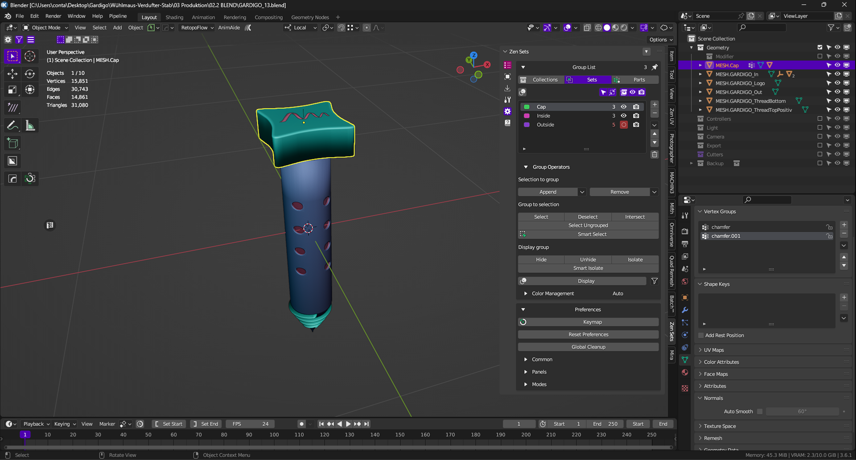The image size is (856, 460).
Task: Click the Outside group purple color swatch
Action: pos(527,125)
